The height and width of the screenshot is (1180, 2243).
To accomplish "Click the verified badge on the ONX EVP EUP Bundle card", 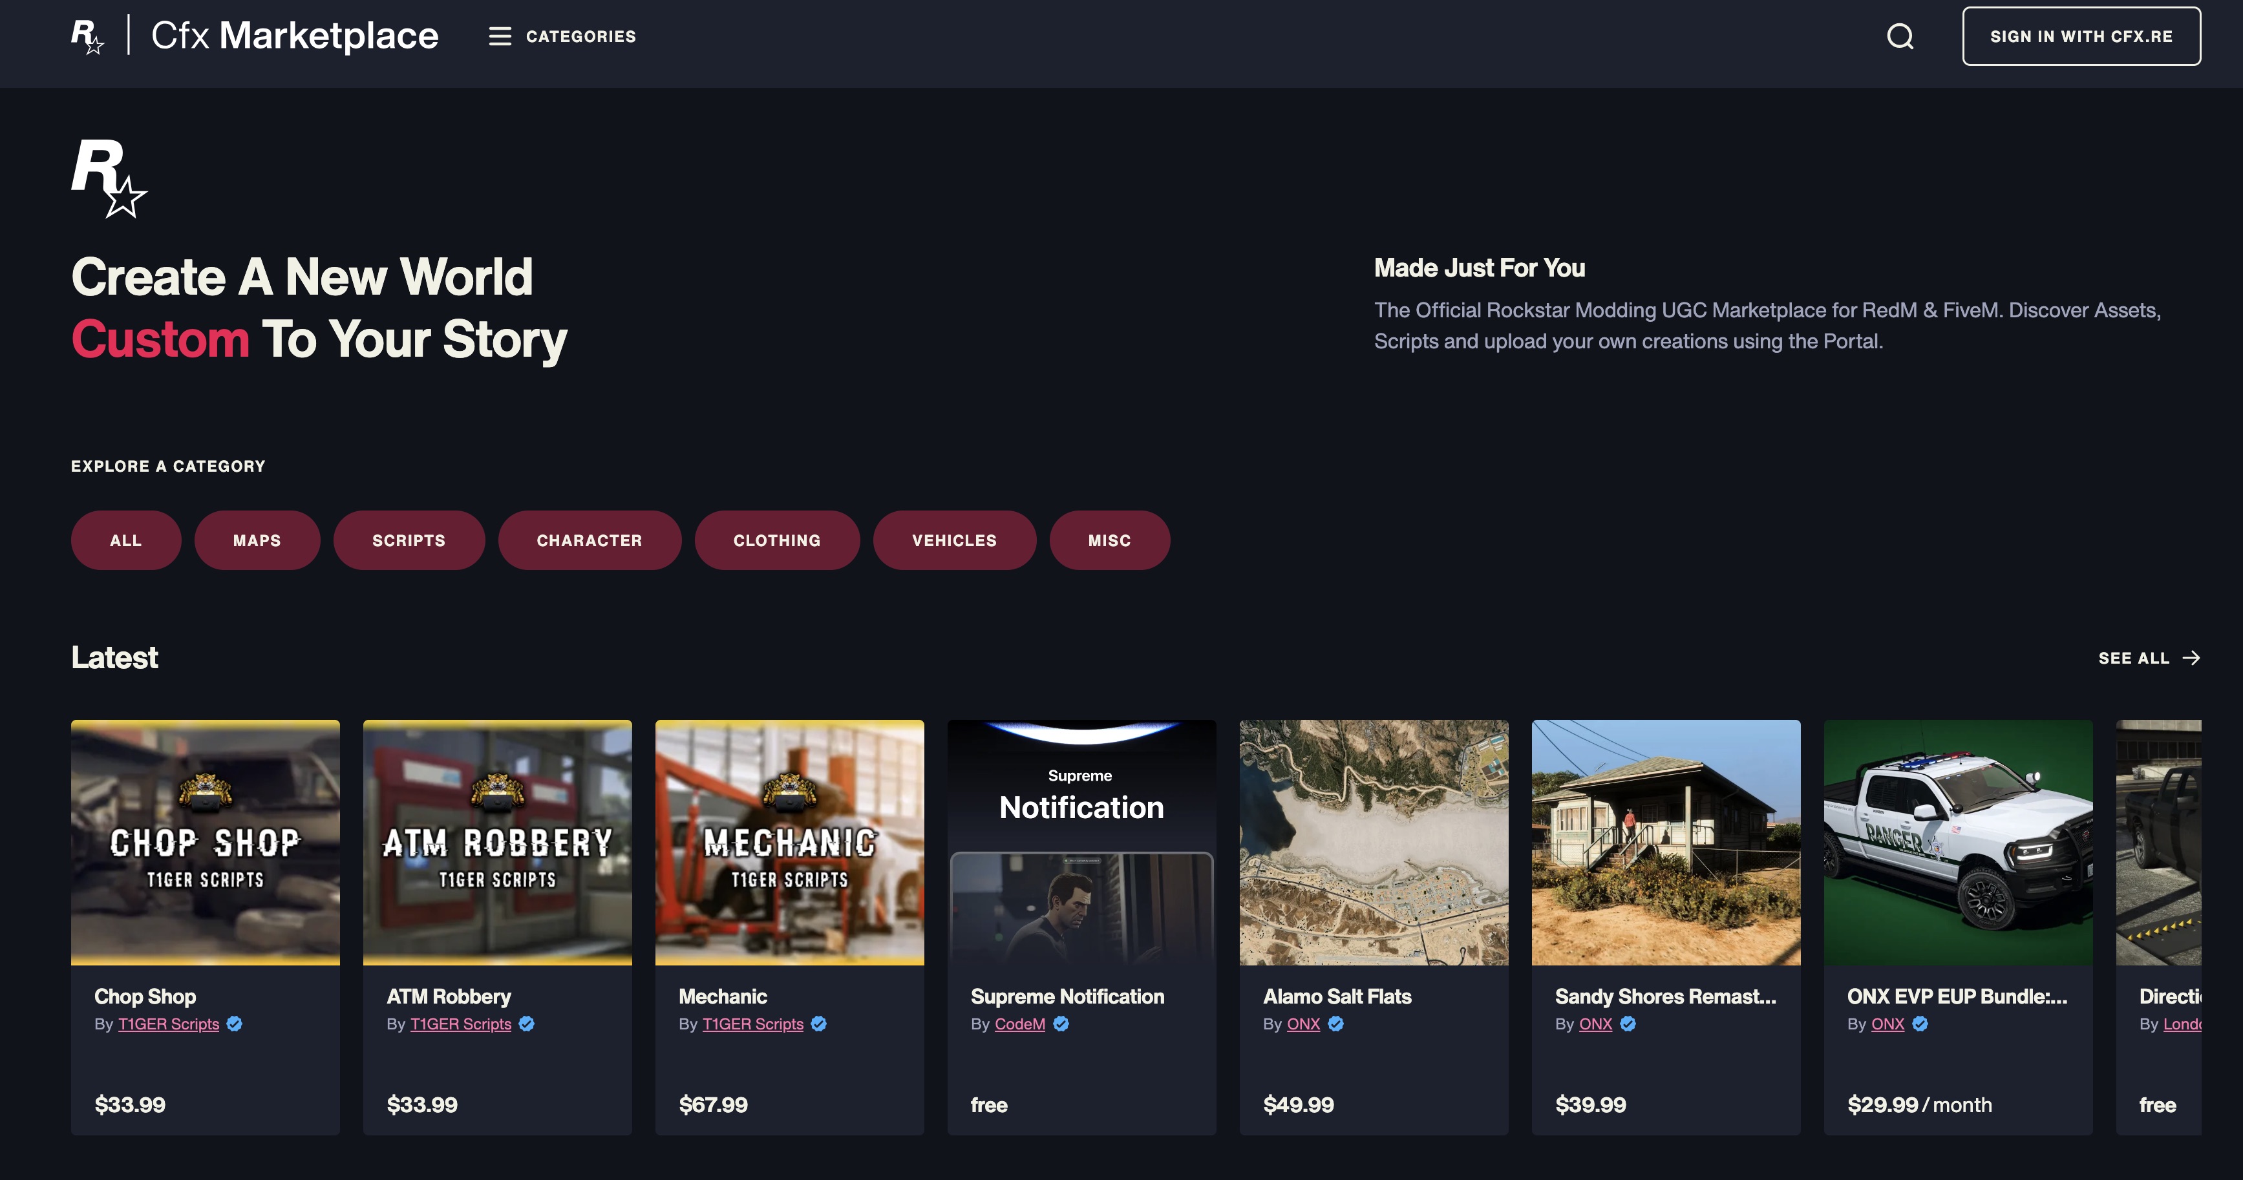I will (x=1920, y=1024).
